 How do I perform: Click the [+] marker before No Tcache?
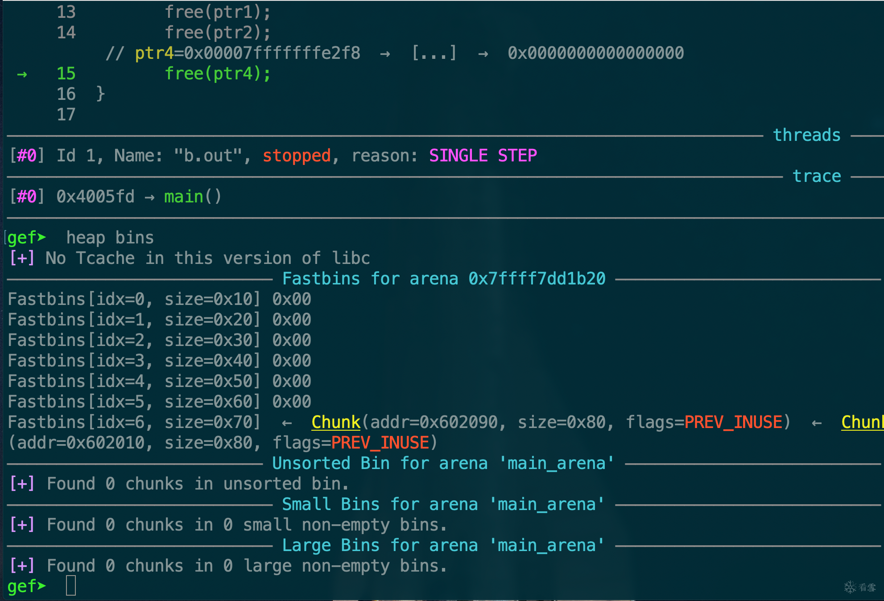coord(22,258)
